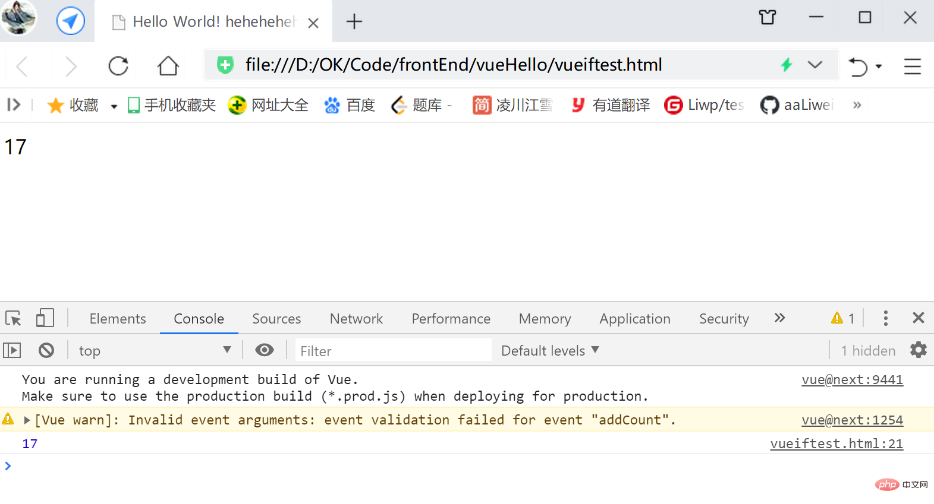Activate the DevTools inspect element tool
934x504 pixels.
[x=14, y=318]
